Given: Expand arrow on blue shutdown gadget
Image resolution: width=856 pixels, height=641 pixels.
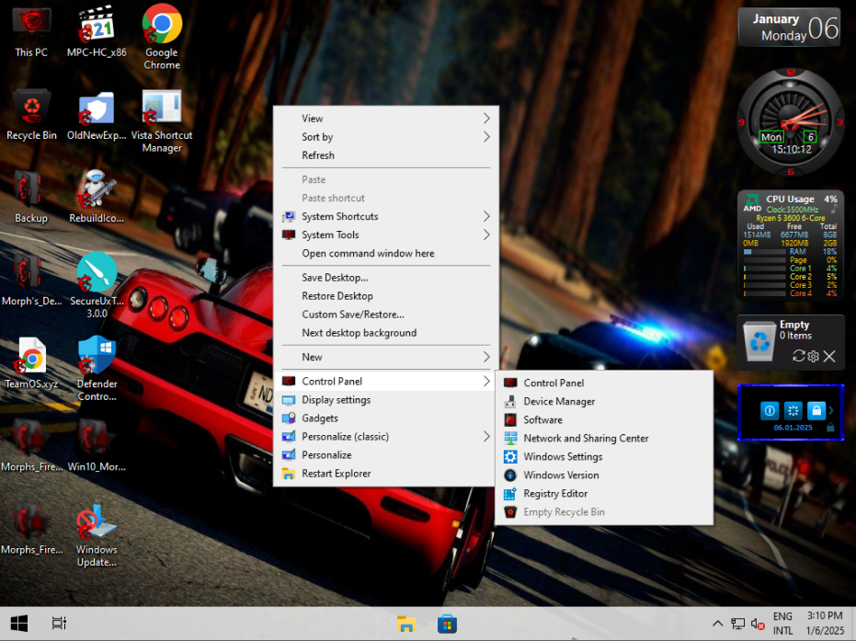Looking at the screenshot, I should 831,410.
